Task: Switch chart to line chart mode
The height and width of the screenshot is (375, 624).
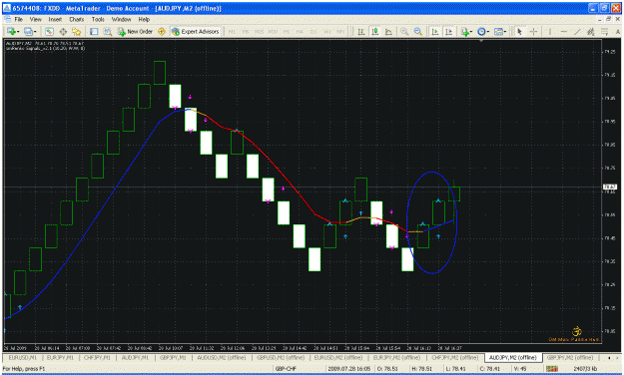Action: (388, 31)
